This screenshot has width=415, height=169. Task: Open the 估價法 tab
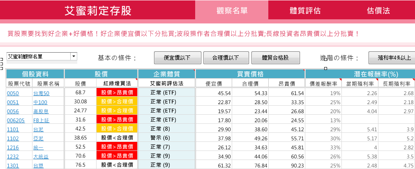pos(378,10)
